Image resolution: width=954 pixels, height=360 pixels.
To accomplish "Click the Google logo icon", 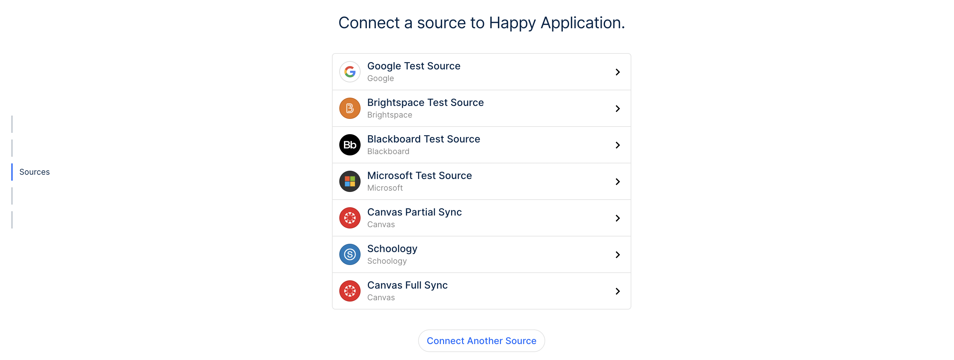I will (x=350, y=72).
